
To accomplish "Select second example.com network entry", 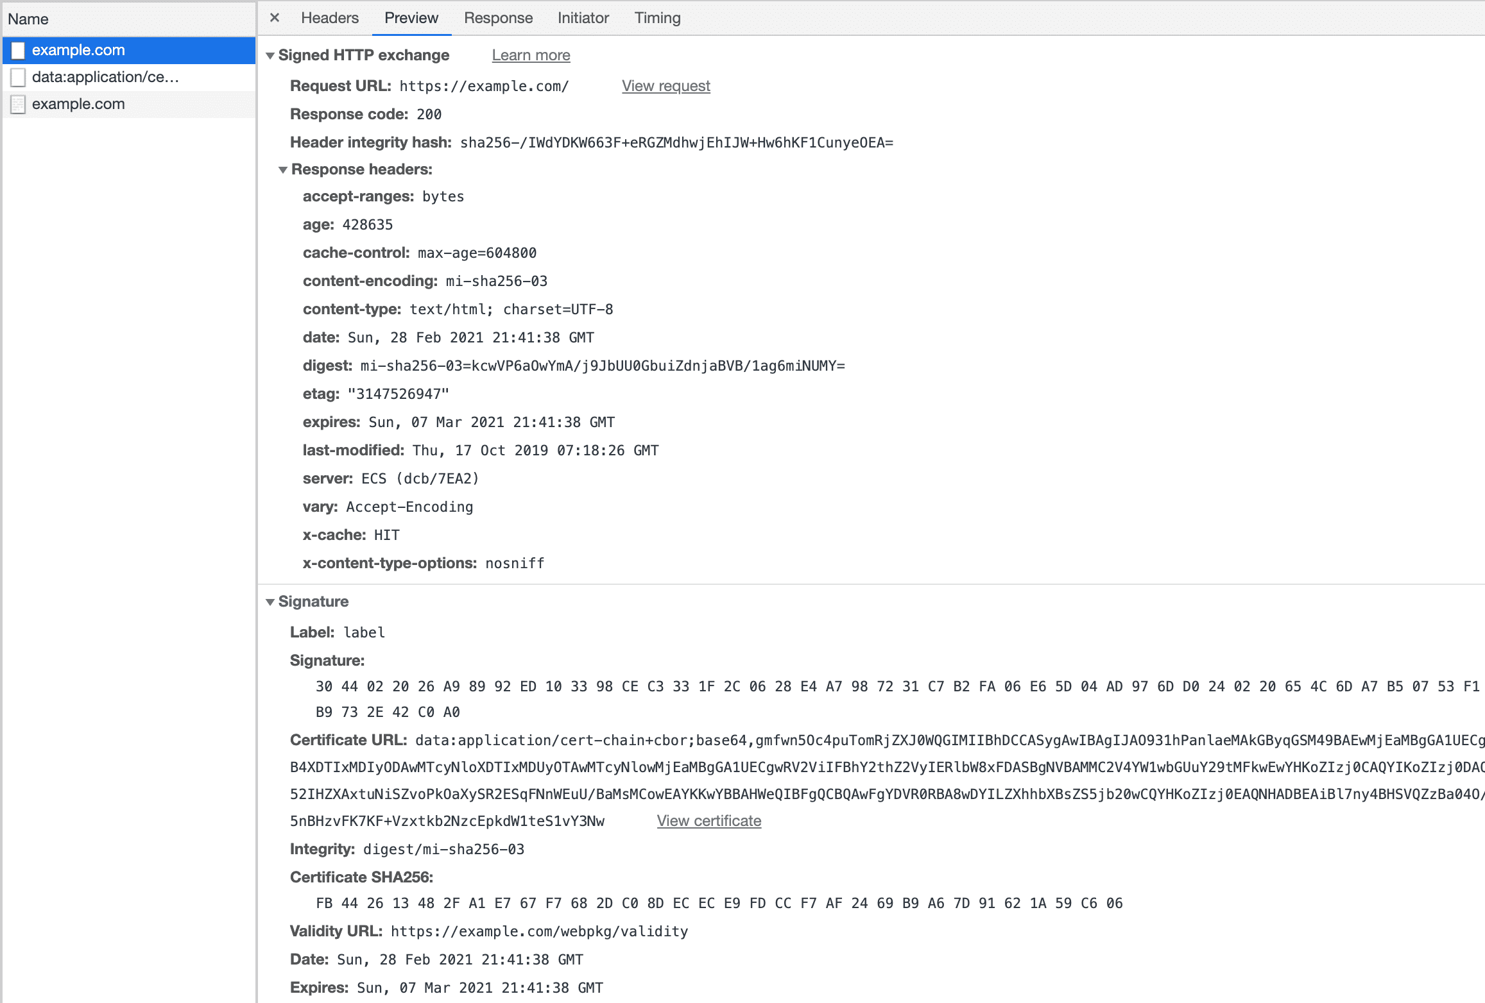I will click(x=78, y=103).
